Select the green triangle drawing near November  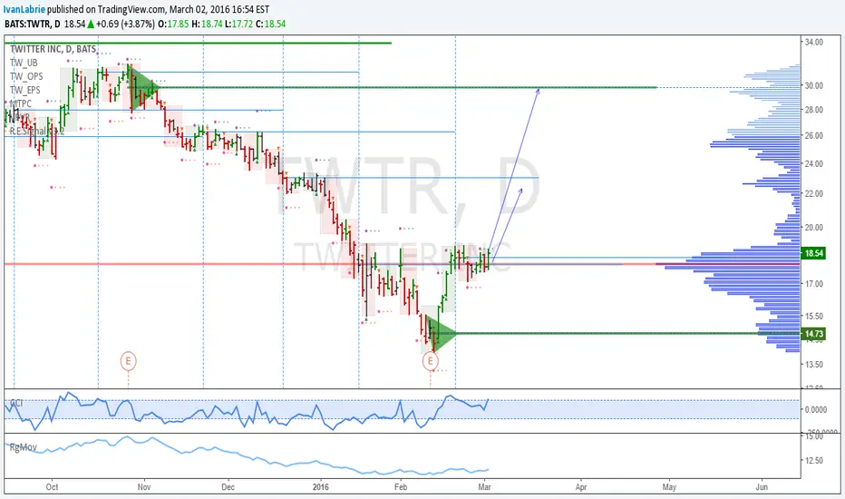143,87
